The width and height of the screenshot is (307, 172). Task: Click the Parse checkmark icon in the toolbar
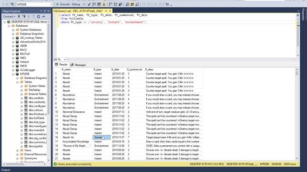[89, 4]
